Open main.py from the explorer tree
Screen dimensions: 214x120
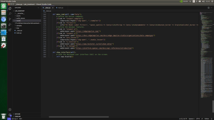click(19, 33)
